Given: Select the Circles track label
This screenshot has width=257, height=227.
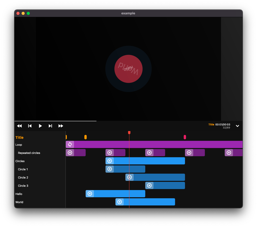Looking at the screenshot, I should point(20,161).
